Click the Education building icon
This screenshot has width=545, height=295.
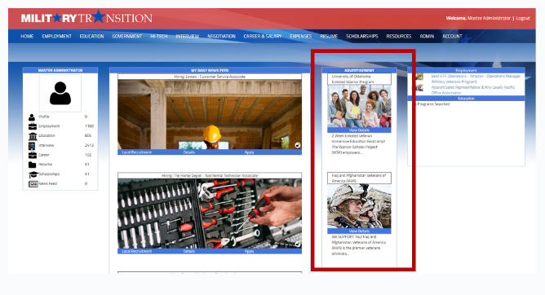click(x=33, y=136)
